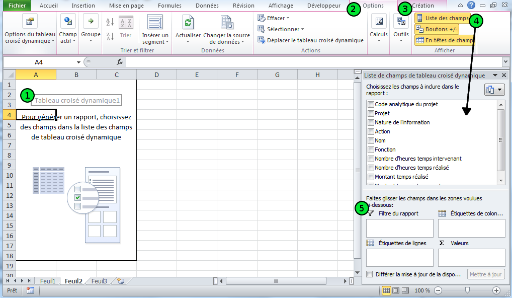Viewport: 512px width, 298px height.
Task: Check the Projet field checkbox
Action: [x=371, y=114]
